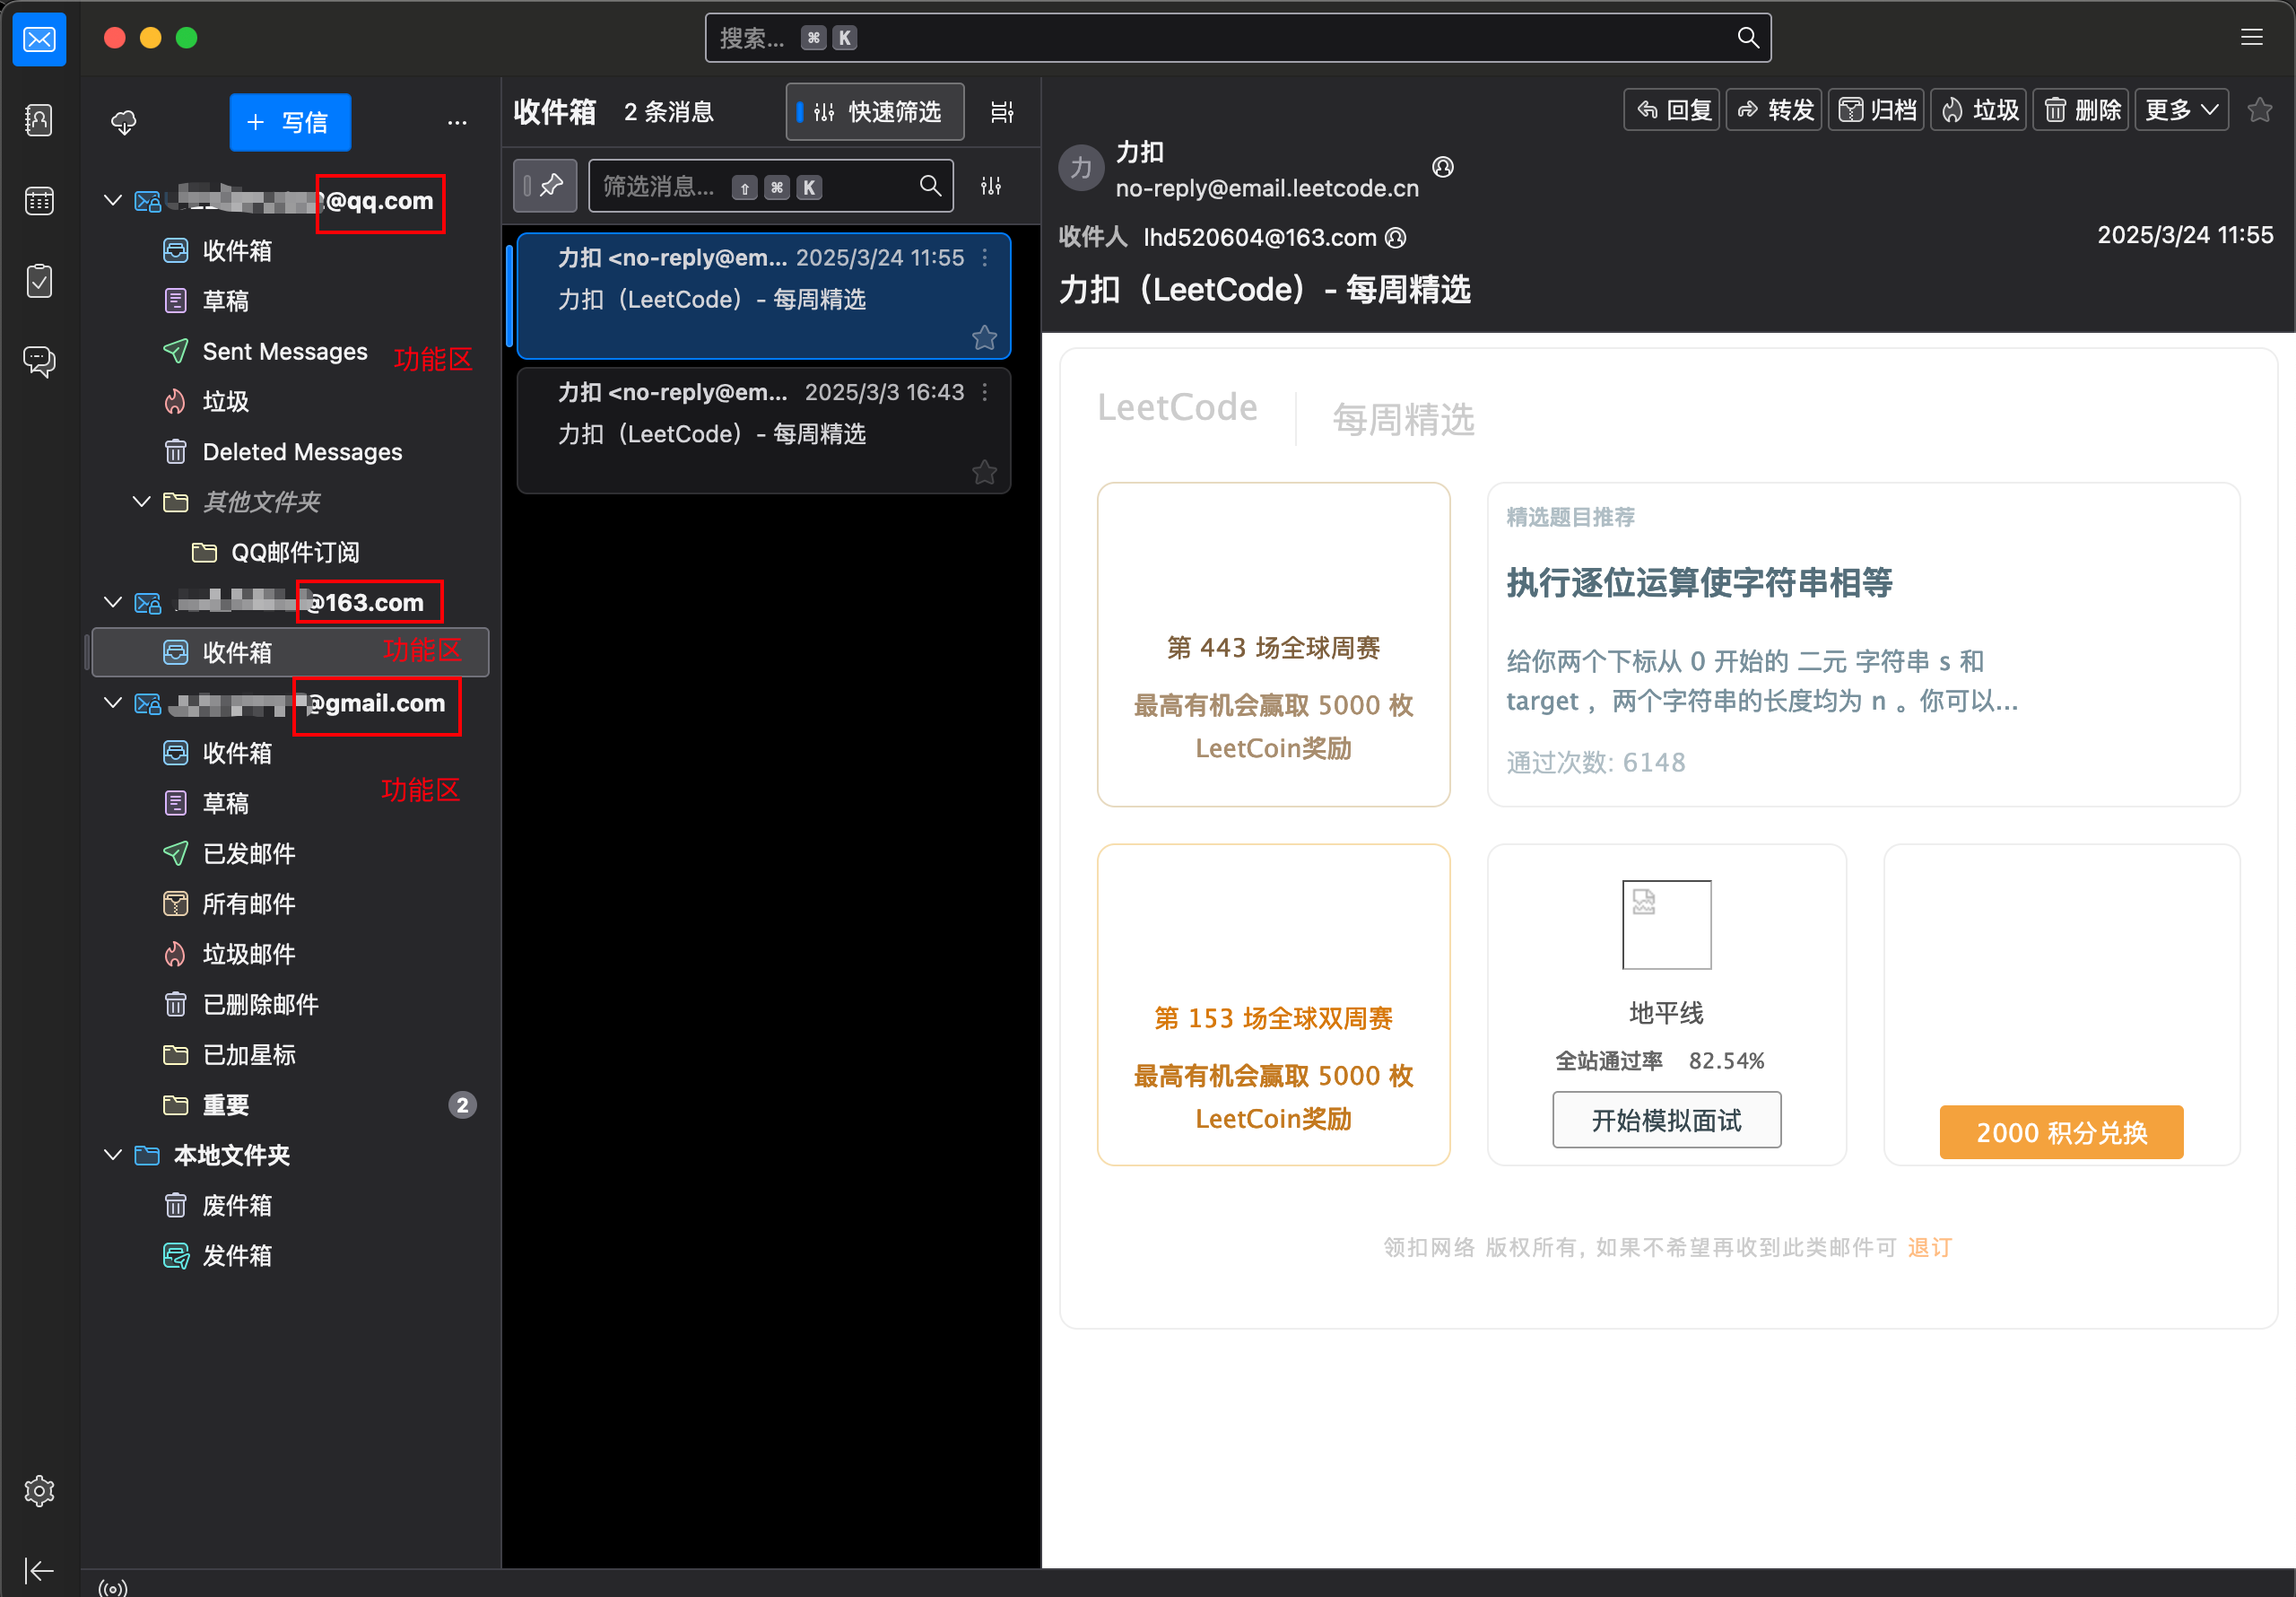Open the Calendar panel
The height and width of the screenshot is (1597, 2296).
pos(39,200)
